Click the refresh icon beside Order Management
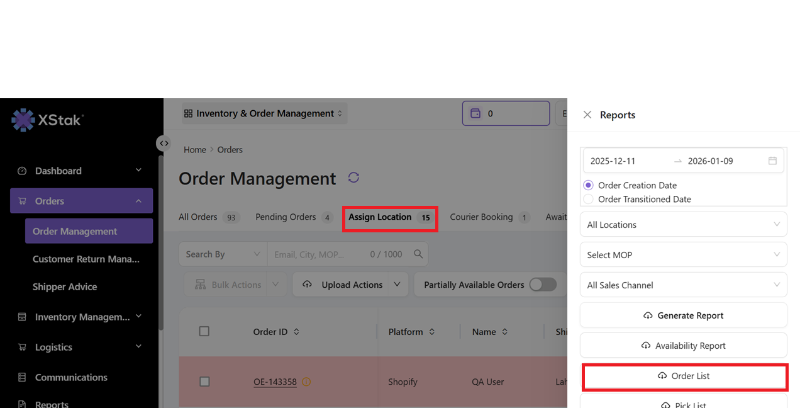Screen dimensions: 800x408 (353, 178)
